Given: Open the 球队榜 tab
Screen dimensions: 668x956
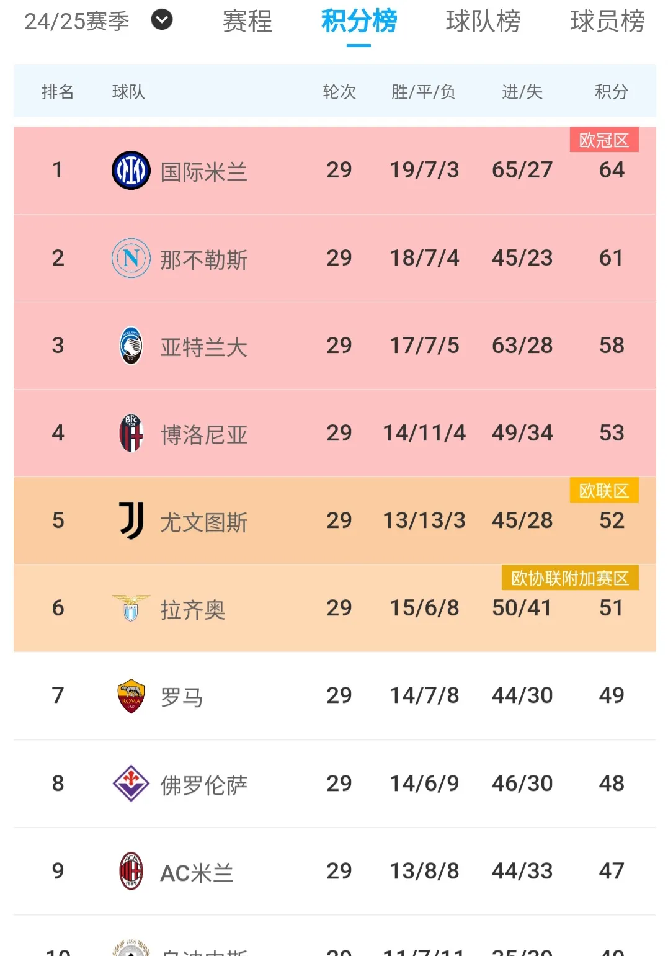Looking at the screenshot, I should click(x=483, y=22).
